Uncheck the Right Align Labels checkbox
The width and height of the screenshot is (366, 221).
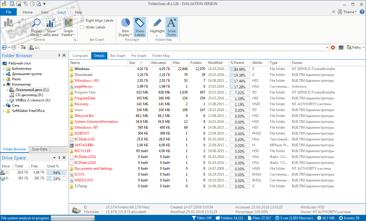82,21
